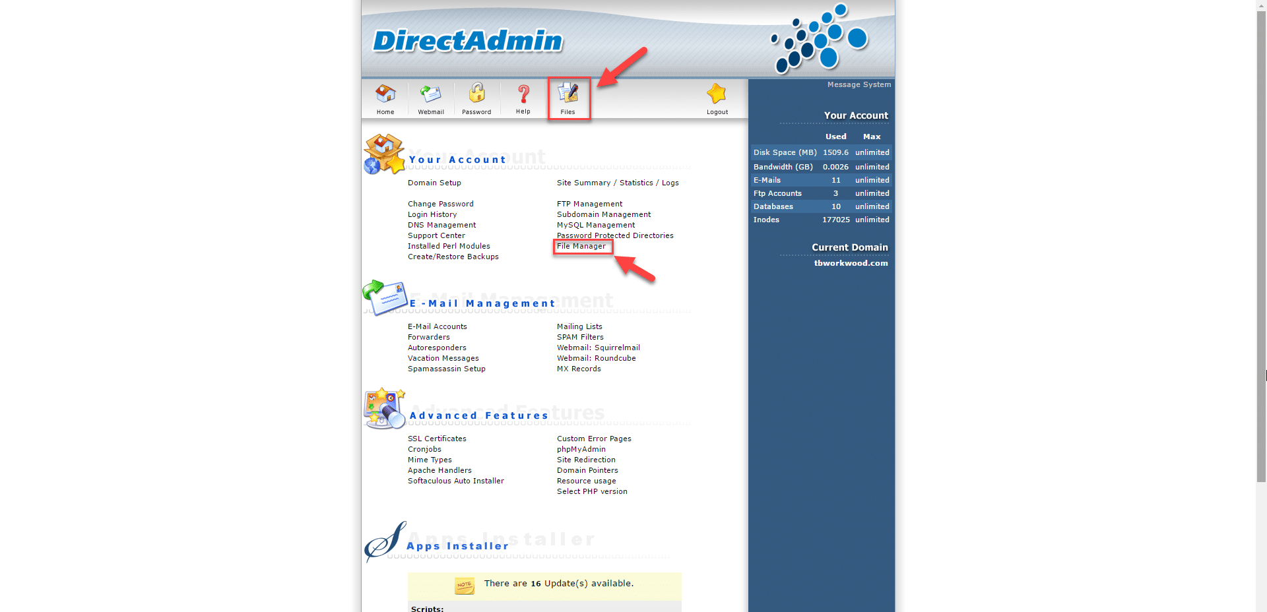The height and width of the screenshot is (612, 1267).
Task: Launch phpMyAdmin
Action: [581, 449]
